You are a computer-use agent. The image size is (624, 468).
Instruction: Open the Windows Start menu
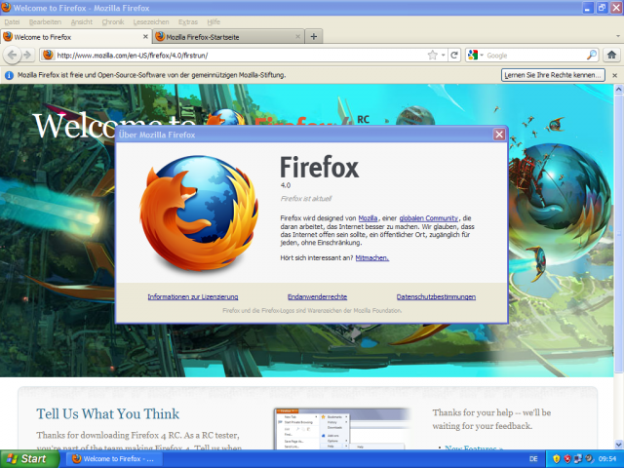pyautogui.click(x=29, y=459)
